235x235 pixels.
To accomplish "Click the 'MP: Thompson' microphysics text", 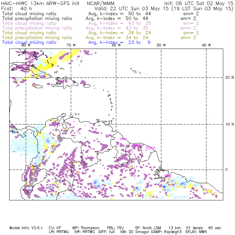I will [86, 228].
